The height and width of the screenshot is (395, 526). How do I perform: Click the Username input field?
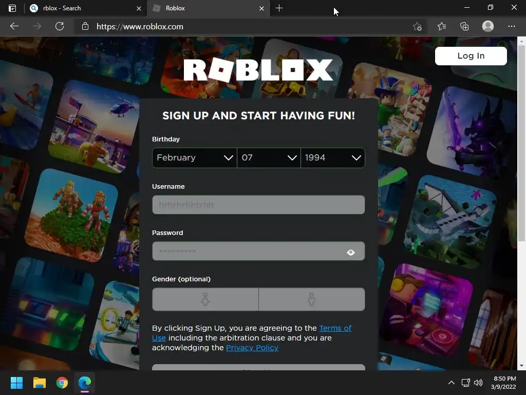coord(258,205)
